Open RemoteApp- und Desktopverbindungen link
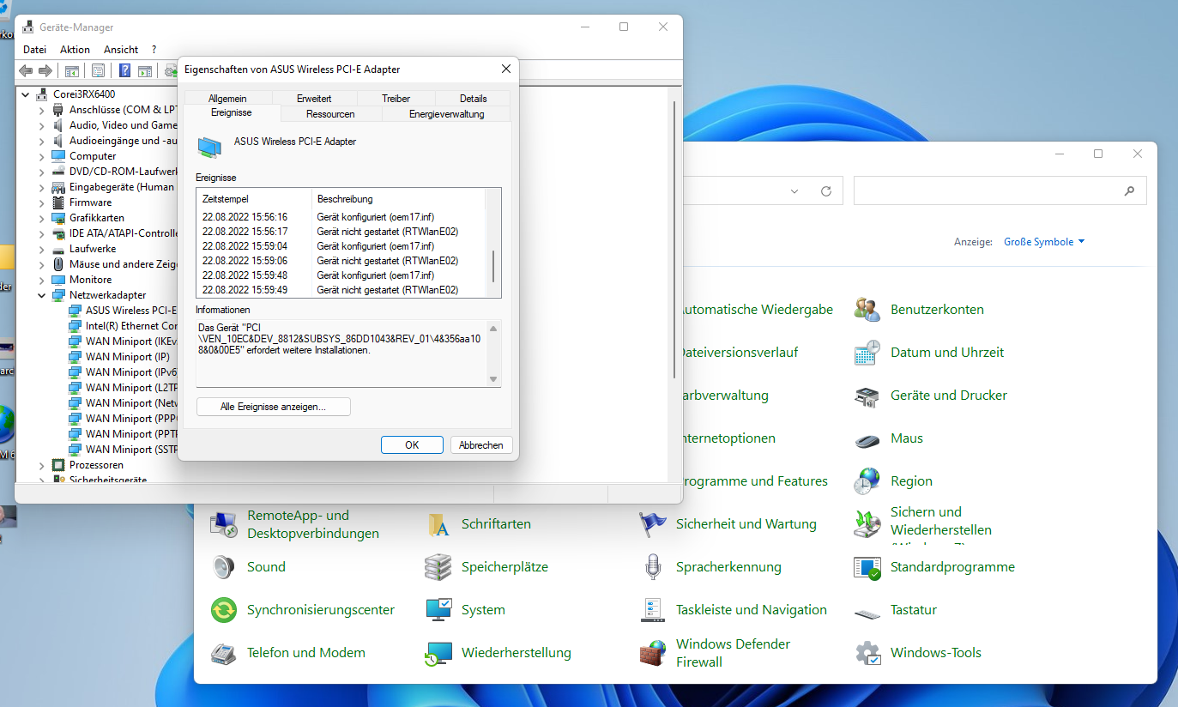 pyautogui.click(x=312, y=524)
